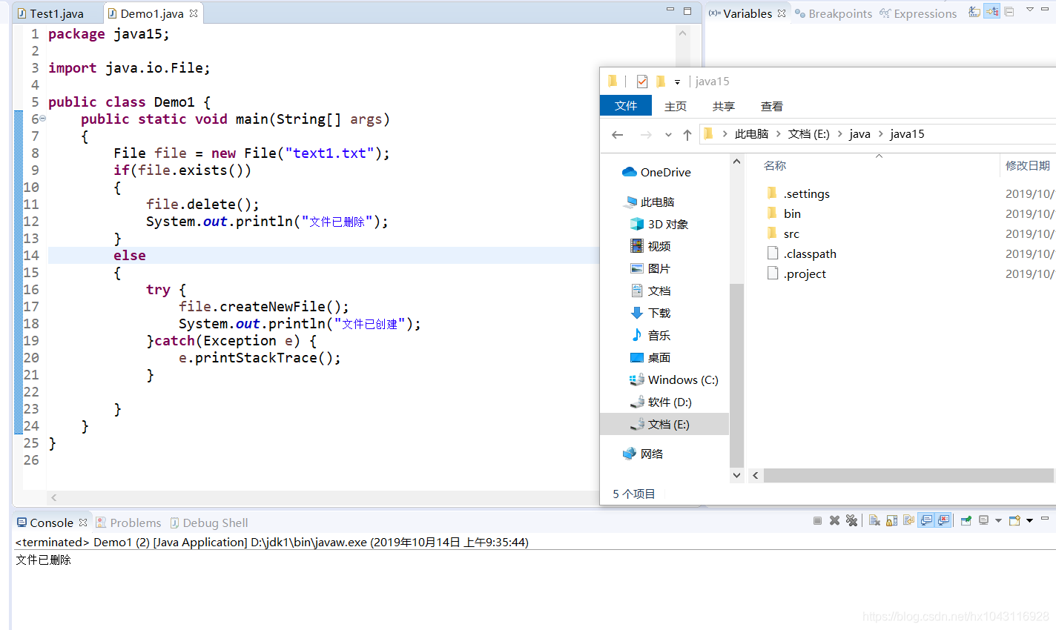Viewport: 1056px width, 630px height.
Task: Go up one folder level in Explorer
Action: click(687, 134)
